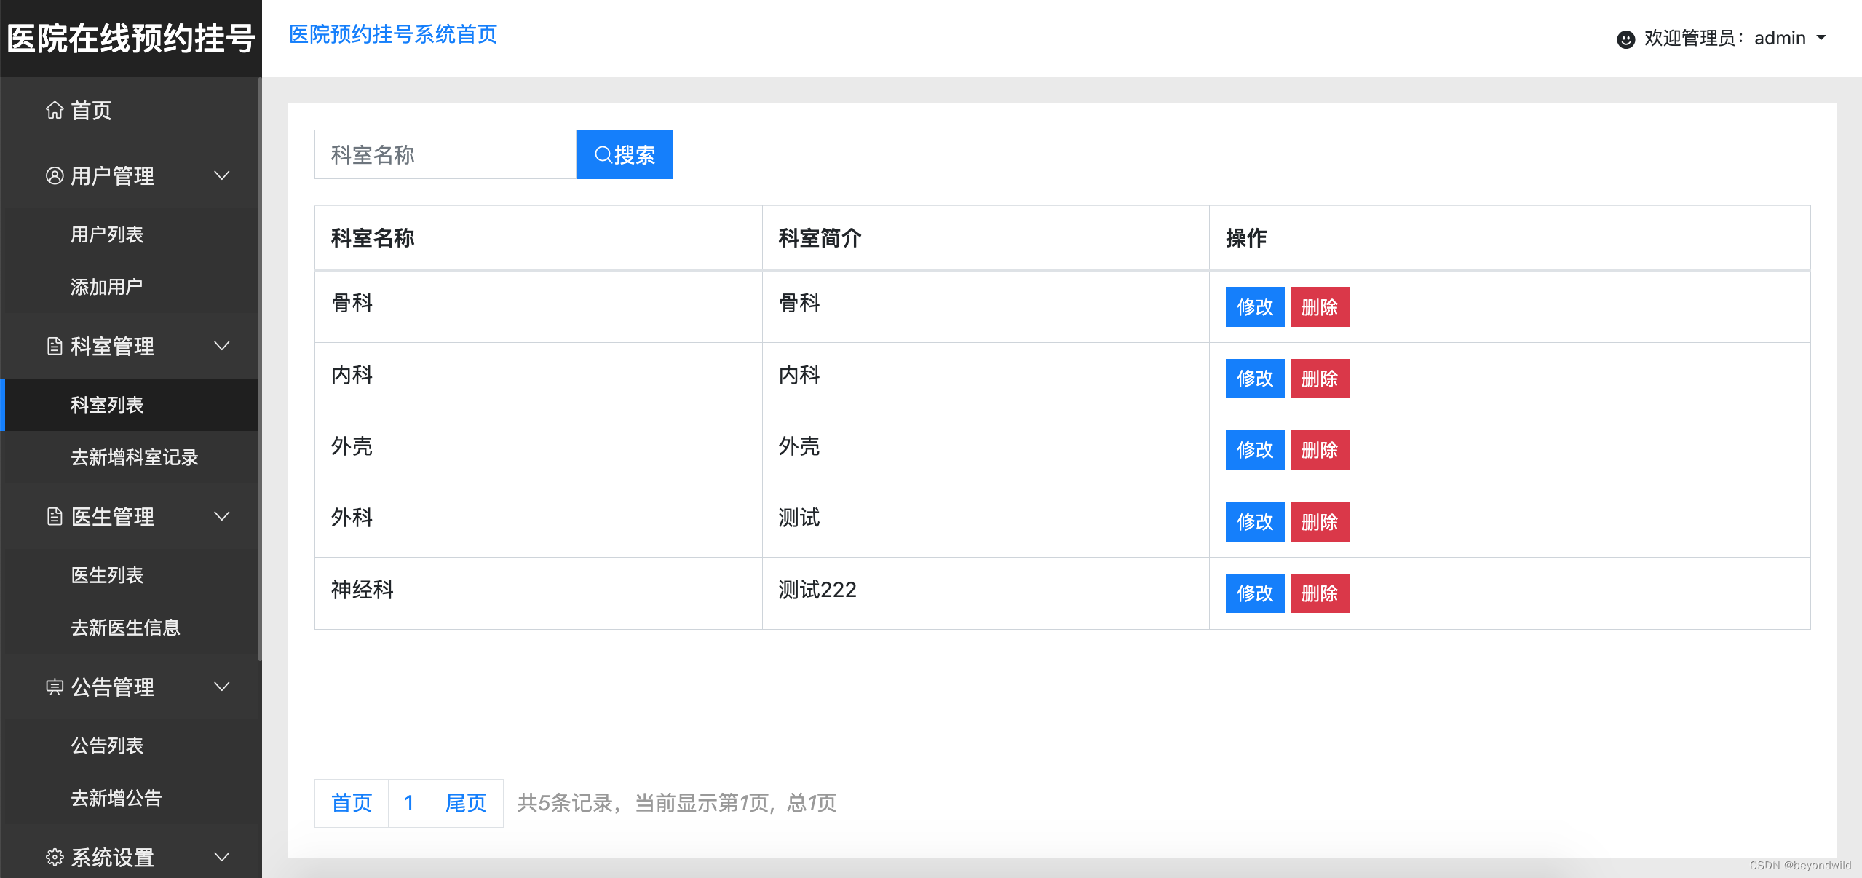Click the home icon beside 首页
The width and height of the screenshot is (1862, 878).
point(55,111)
